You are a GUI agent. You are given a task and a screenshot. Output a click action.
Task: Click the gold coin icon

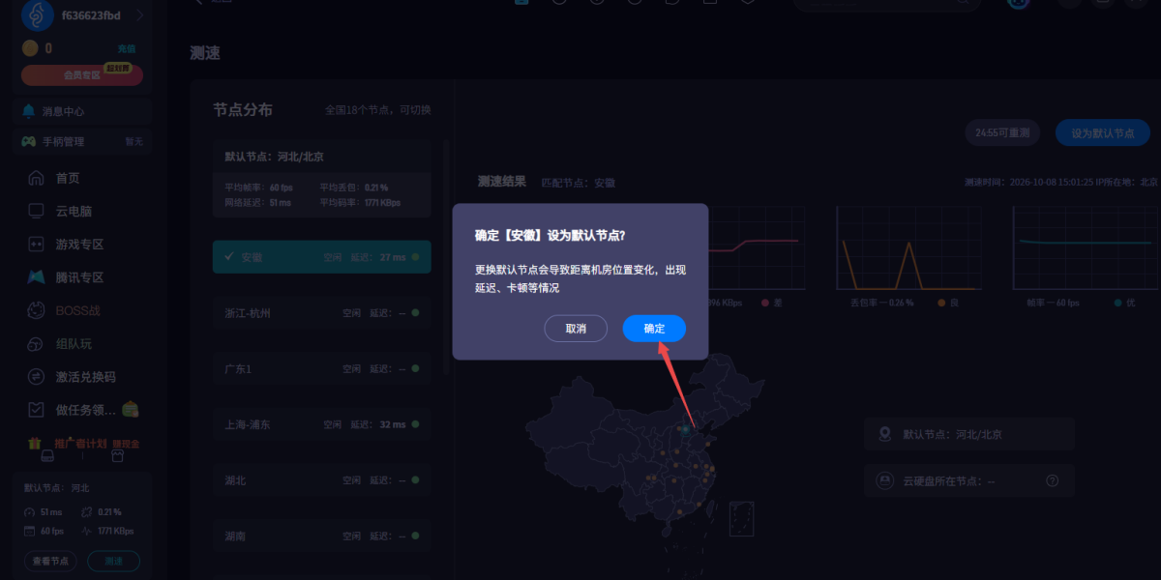[x=30, y=48]
